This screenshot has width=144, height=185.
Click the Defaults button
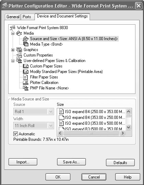point(120,163)
